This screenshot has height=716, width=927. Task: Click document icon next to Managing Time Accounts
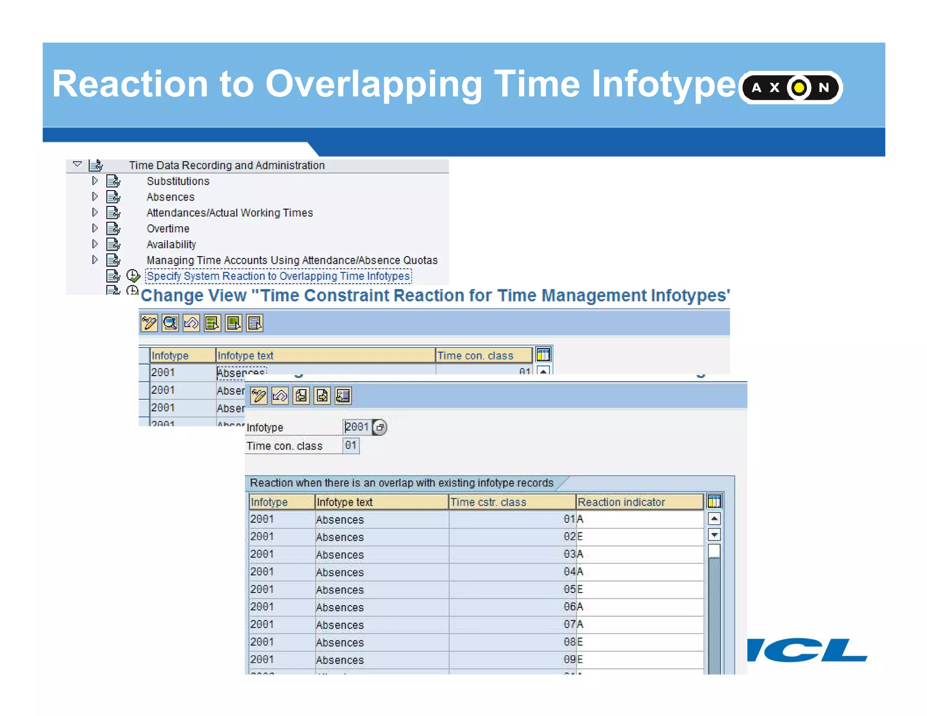[113, 260]
